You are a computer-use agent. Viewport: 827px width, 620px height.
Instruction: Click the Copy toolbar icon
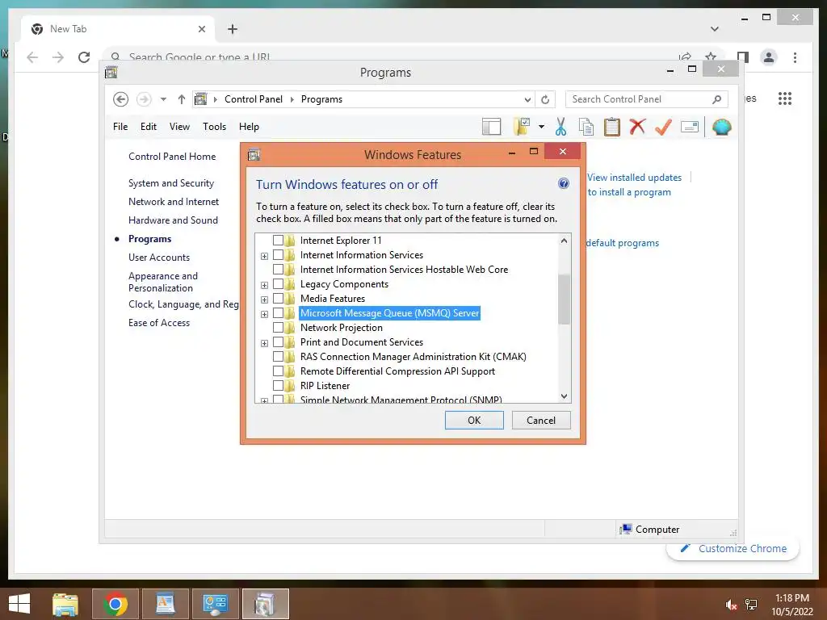click(x=586, y=127)
